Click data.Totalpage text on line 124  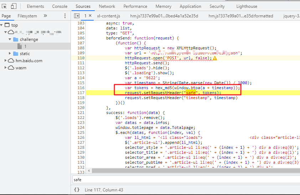click(177, 128)
